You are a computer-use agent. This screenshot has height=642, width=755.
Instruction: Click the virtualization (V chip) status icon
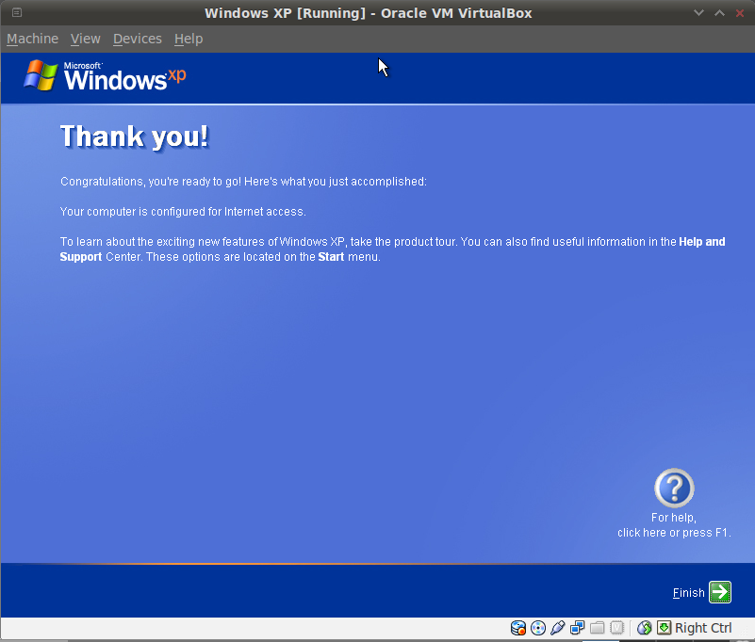tap(616, 628)
